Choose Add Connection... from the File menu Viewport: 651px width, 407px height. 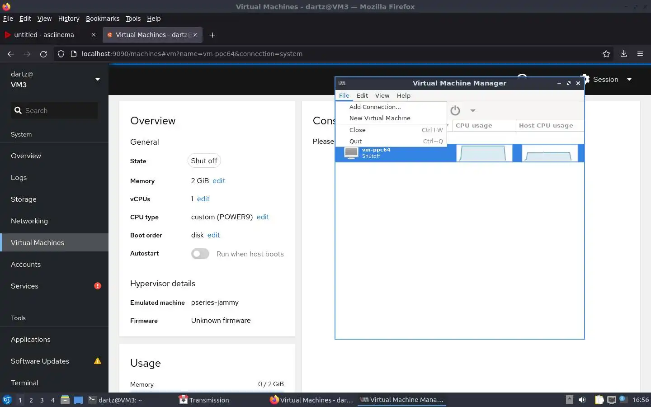[x=391, y=107]
